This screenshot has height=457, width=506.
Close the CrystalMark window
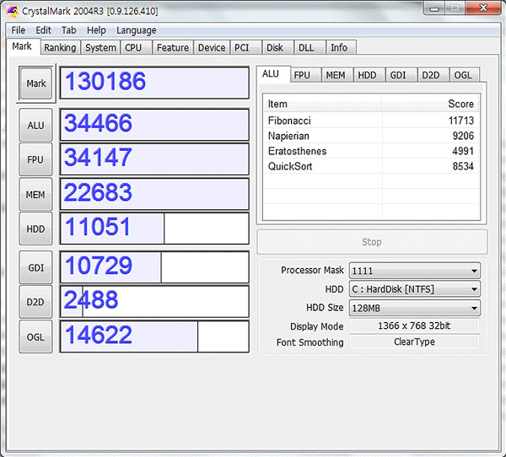point(483,8)
